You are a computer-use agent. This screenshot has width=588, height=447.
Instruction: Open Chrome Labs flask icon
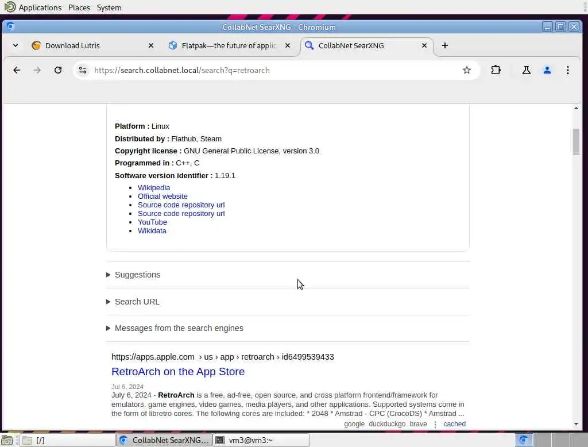[x=526, y=70]
